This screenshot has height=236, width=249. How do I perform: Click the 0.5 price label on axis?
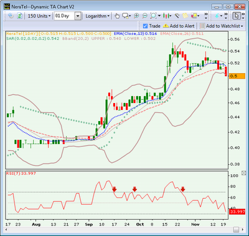pos(237,76)
